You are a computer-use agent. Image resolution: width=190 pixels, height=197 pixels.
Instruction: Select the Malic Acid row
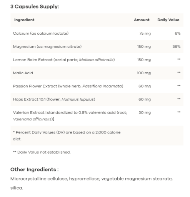97,73
